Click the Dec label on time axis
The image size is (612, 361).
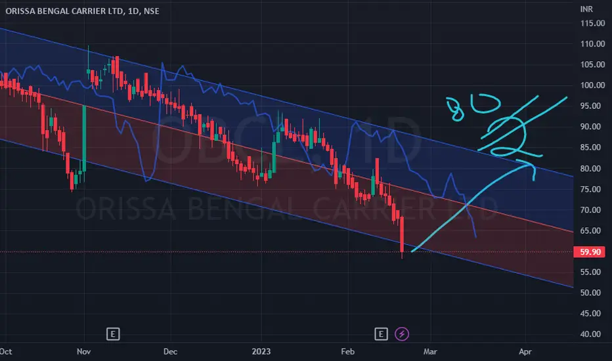170,352
